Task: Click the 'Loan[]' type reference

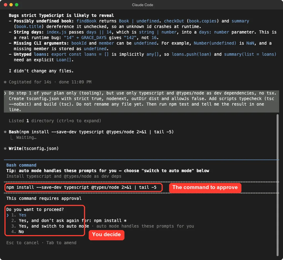Action: click(64, 60)
